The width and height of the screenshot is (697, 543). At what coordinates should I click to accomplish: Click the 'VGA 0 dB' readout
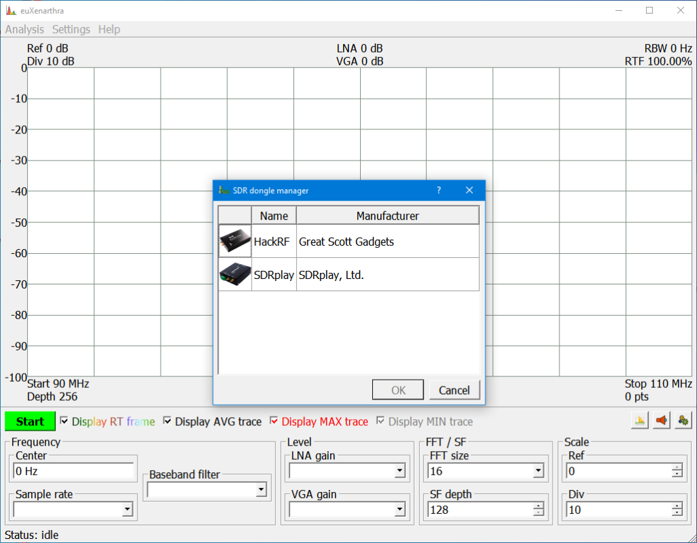359,61
